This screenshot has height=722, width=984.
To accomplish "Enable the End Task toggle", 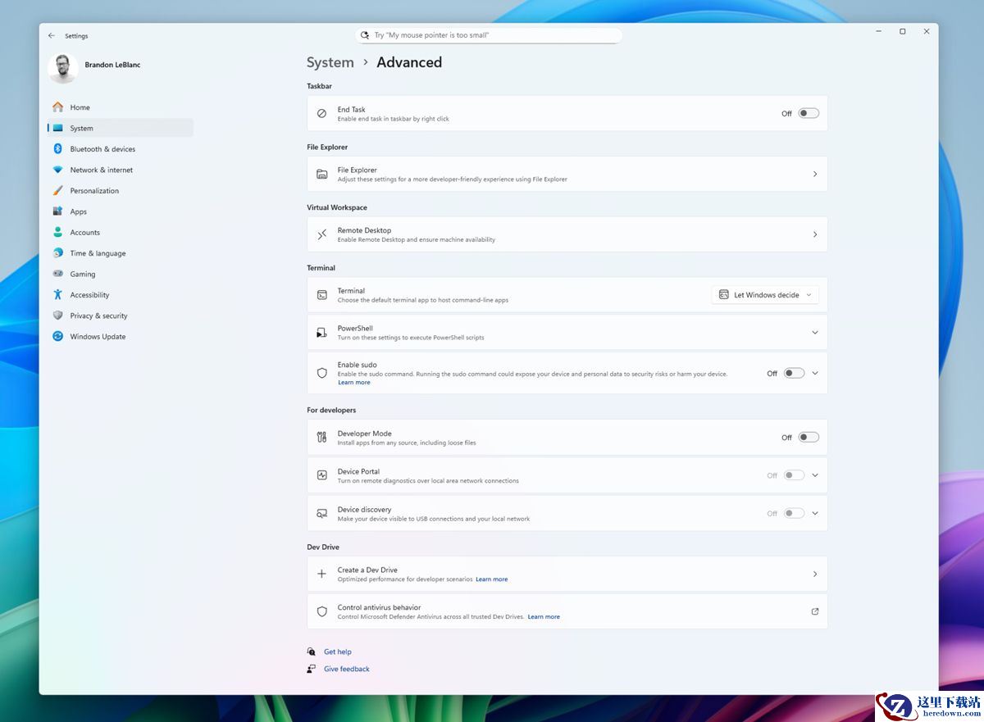I will pyautogui.click(x=809, y=114).
